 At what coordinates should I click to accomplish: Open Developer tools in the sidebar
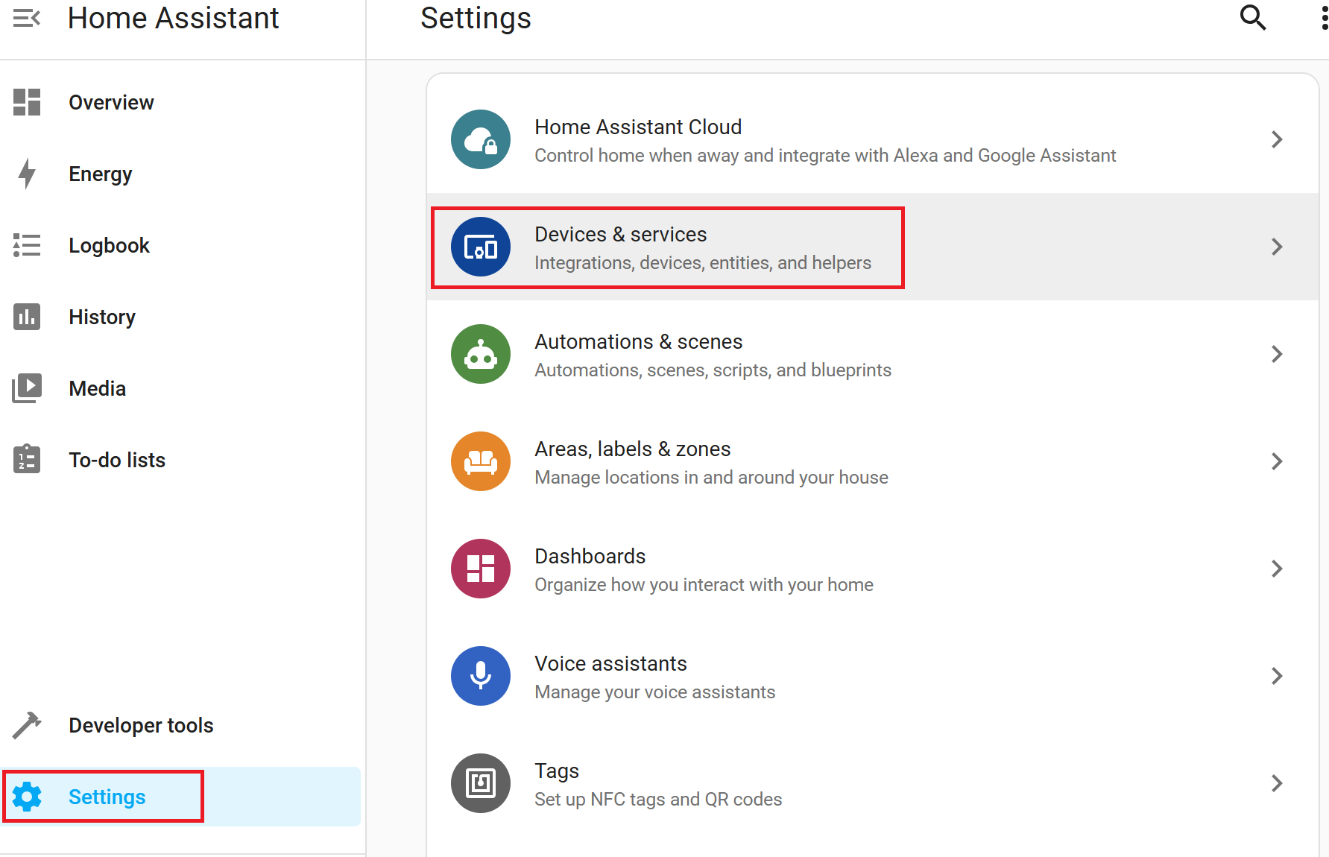click(x=141, y=725)
